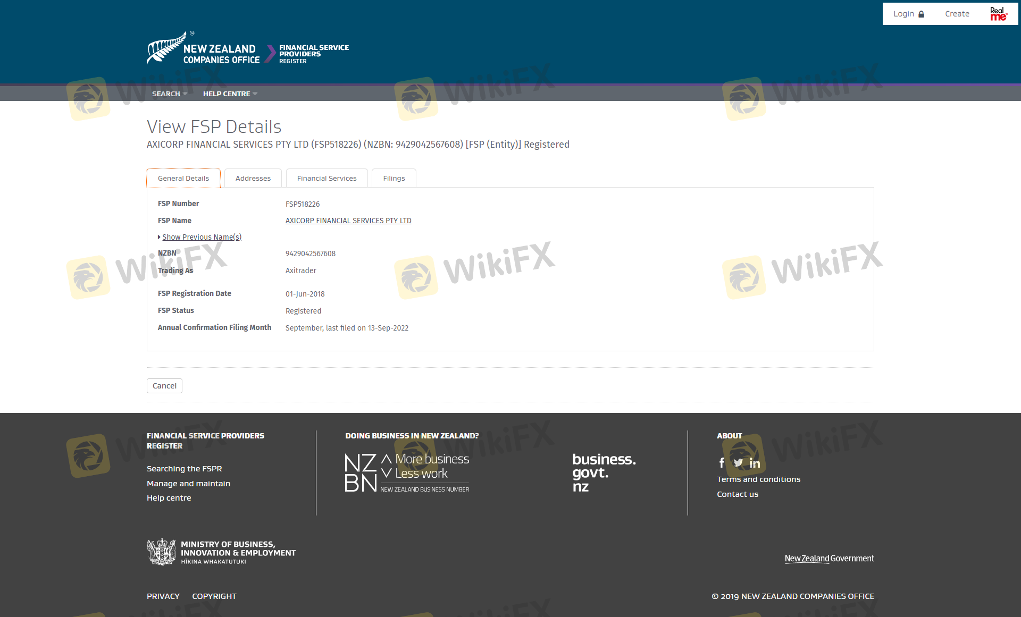The image size is (1021, 617).
Task: Select the Filings tab
Action: coord(394,179)
